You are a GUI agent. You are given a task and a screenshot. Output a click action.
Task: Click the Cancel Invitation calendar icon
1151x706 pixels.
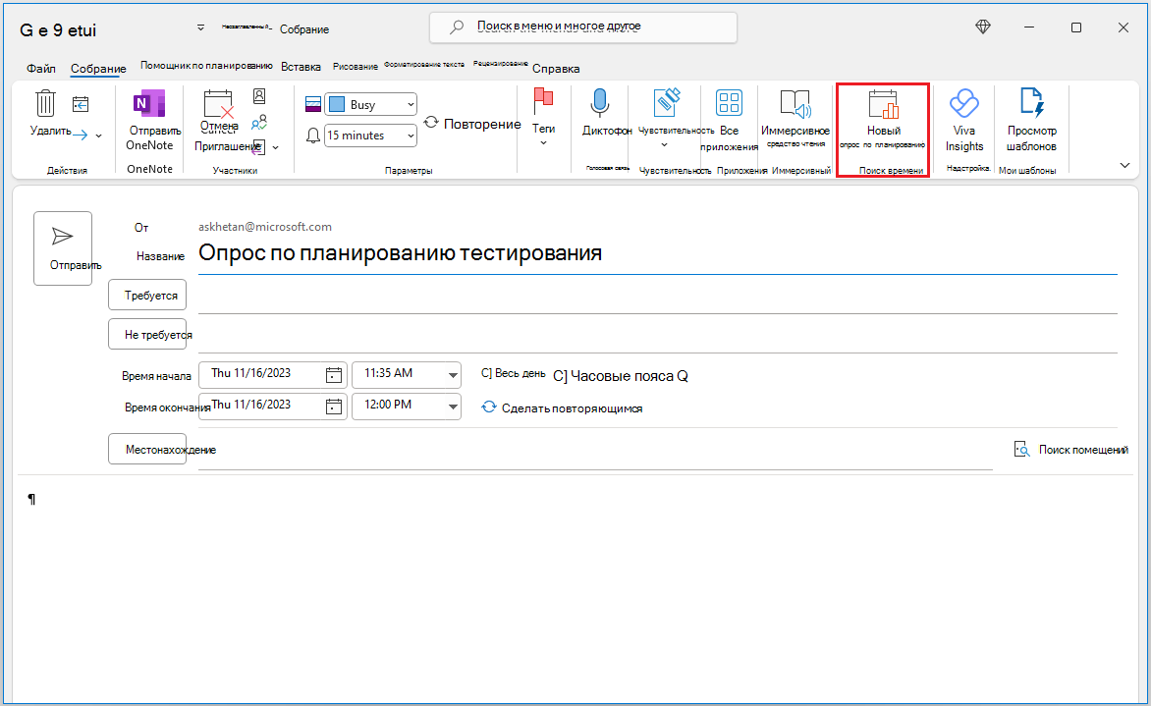click(218, 104)
